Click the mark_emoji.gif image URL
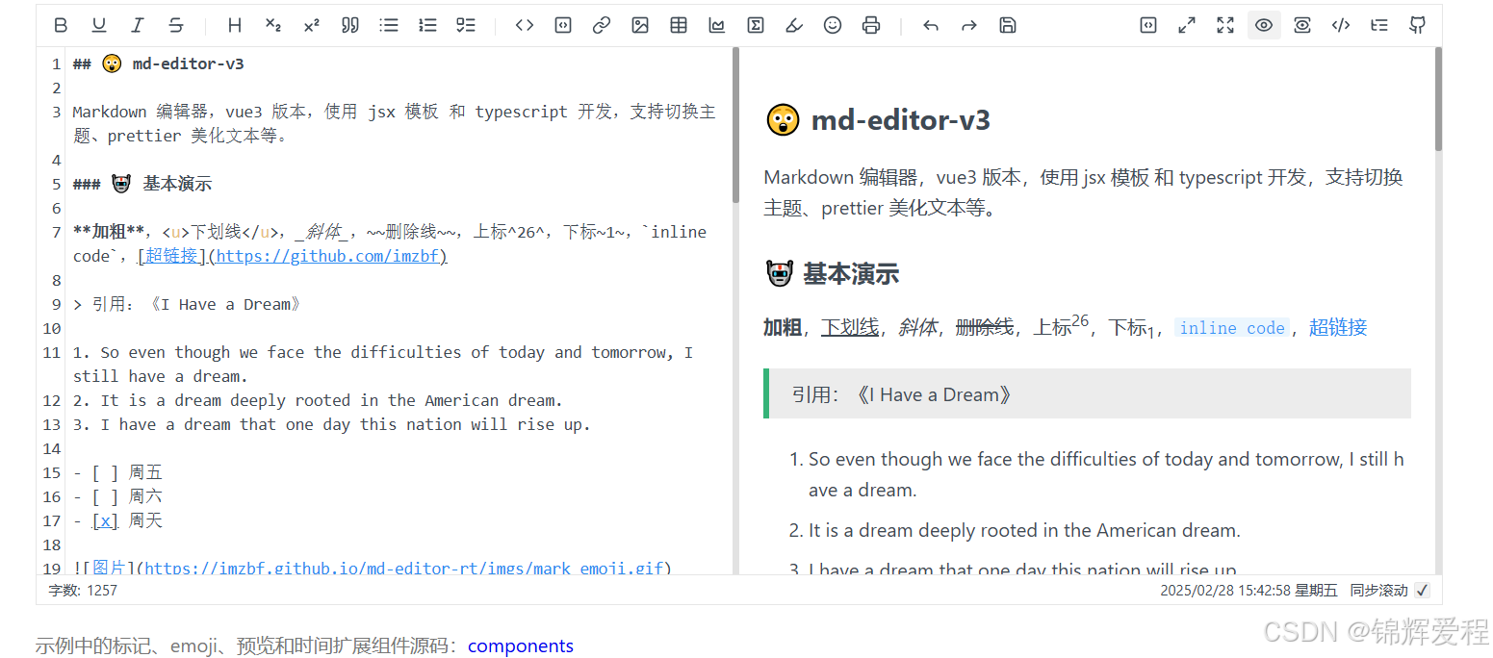 pyautogui.click(x=404, y=568)
